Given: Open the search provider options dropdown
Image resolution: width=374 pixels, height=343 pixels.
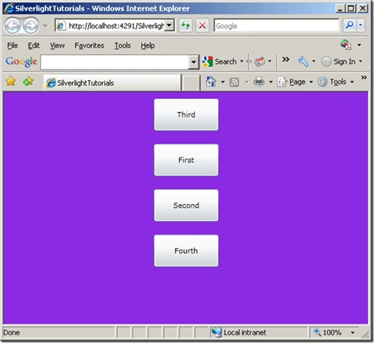Looking at the screenshot, I should 361,25.
